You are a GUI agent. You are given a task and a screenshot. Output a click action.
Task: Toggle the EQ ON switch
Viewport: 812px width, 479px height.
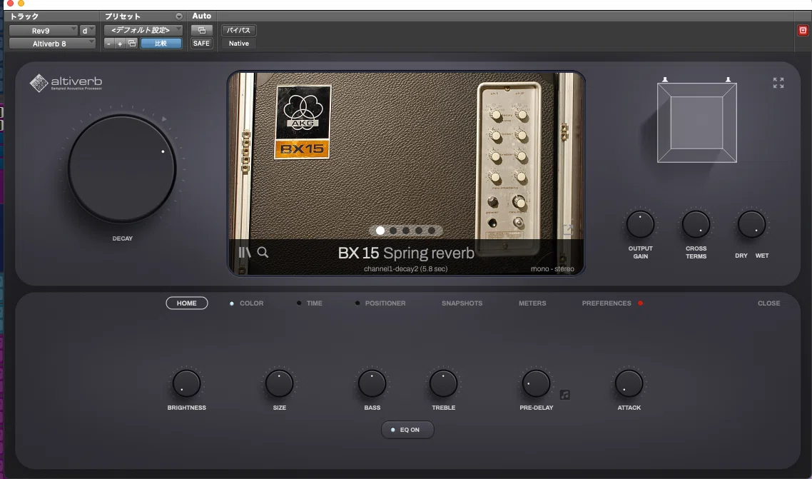point(407,430)
